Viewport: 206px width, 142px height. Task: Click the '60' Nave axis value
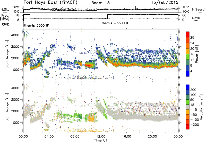184,15
